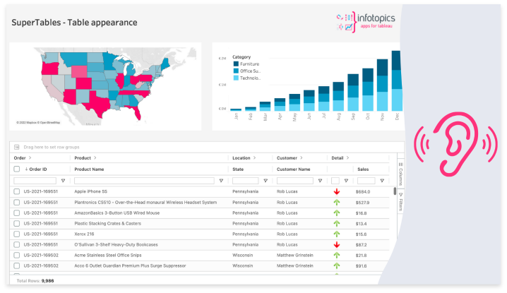Select checkbox for Plastic Stacking Crates & Casters row
This screenshot has height=293, width=507.
(17, 223)
